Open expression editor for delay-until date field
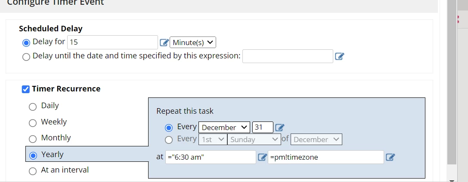 340,56
